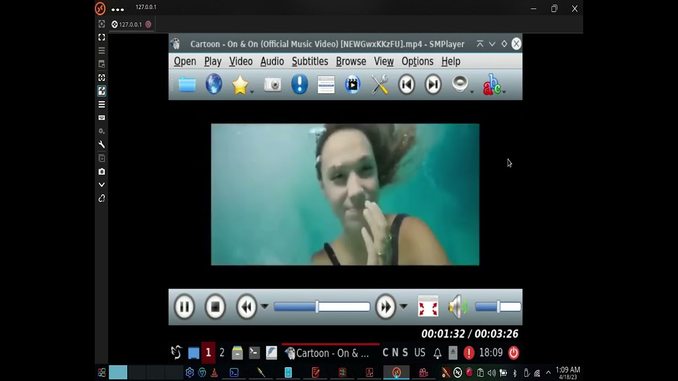This screenshot has width=678, height=381.
Task: Click the video seek slider
Action: pyautogui.click(x=322, y=307)
